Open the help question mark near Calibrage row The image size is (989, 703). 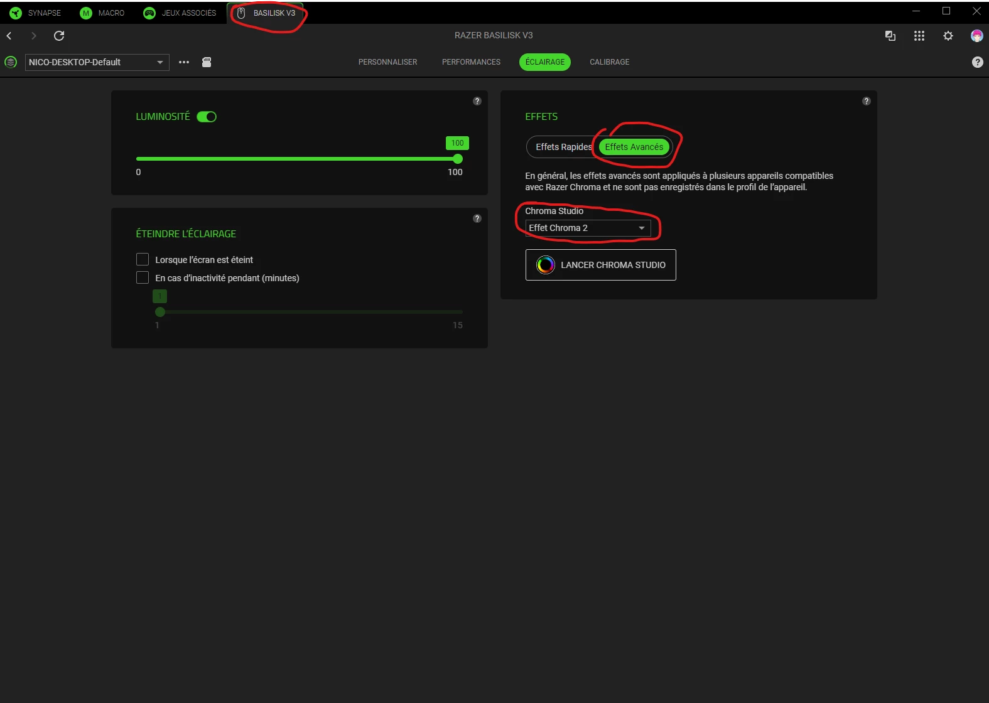(978, 62)
